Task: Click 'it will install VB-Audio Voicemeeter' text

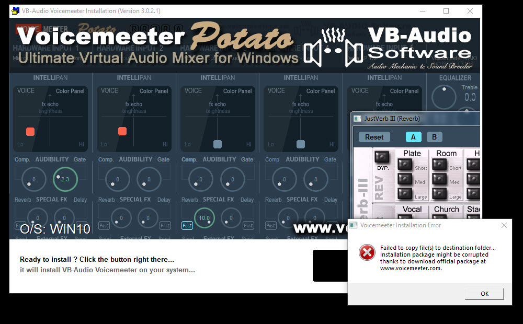Action: pos(107,270)
